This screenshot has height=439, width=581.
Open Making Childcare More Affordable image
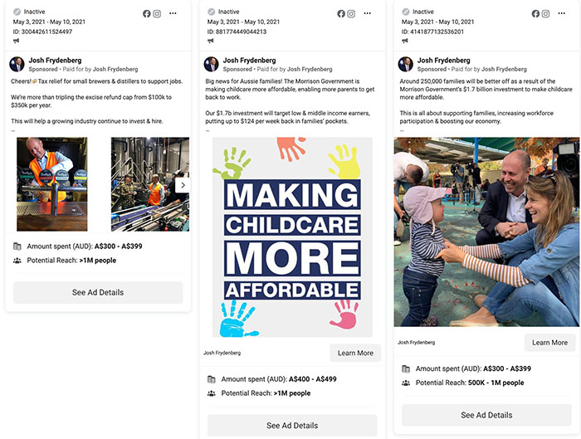pos(292,237)
